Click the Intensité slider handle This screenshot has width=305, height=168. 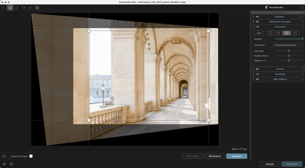click(303, 39)
